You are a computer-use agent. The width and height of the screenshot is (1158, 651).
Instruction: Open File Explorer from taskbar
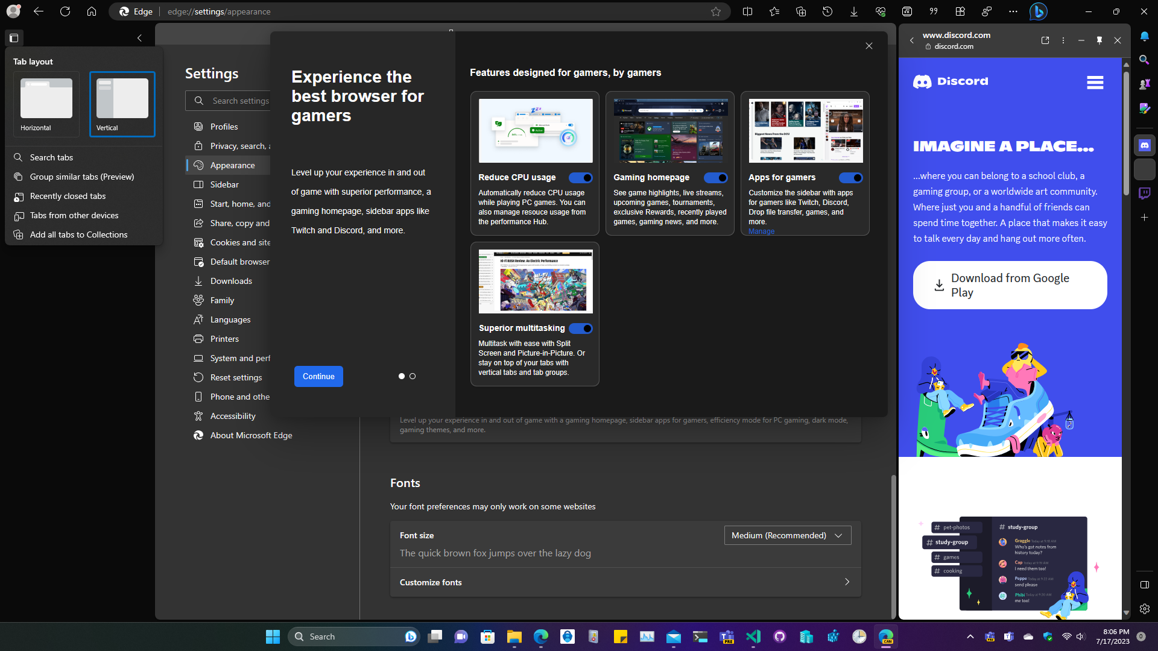click(514, 637)
